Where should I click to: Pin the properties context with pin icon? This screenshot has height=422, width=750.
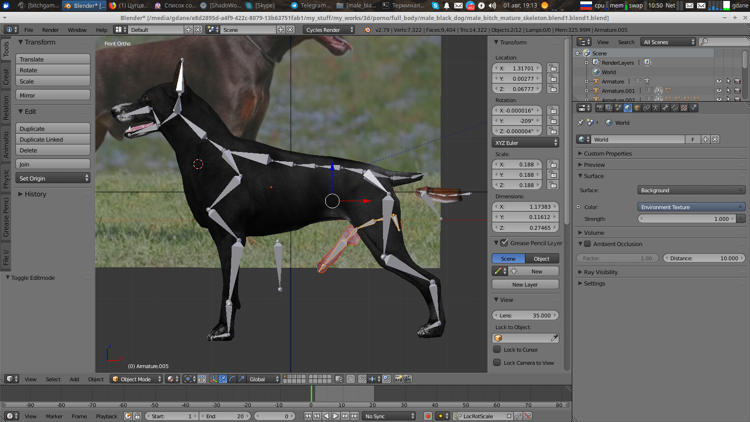coord(580,122)
